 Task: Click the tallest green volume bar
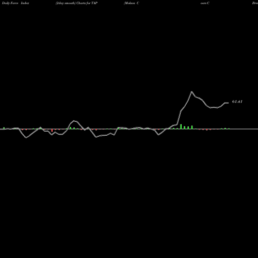[x=181, y=126]
